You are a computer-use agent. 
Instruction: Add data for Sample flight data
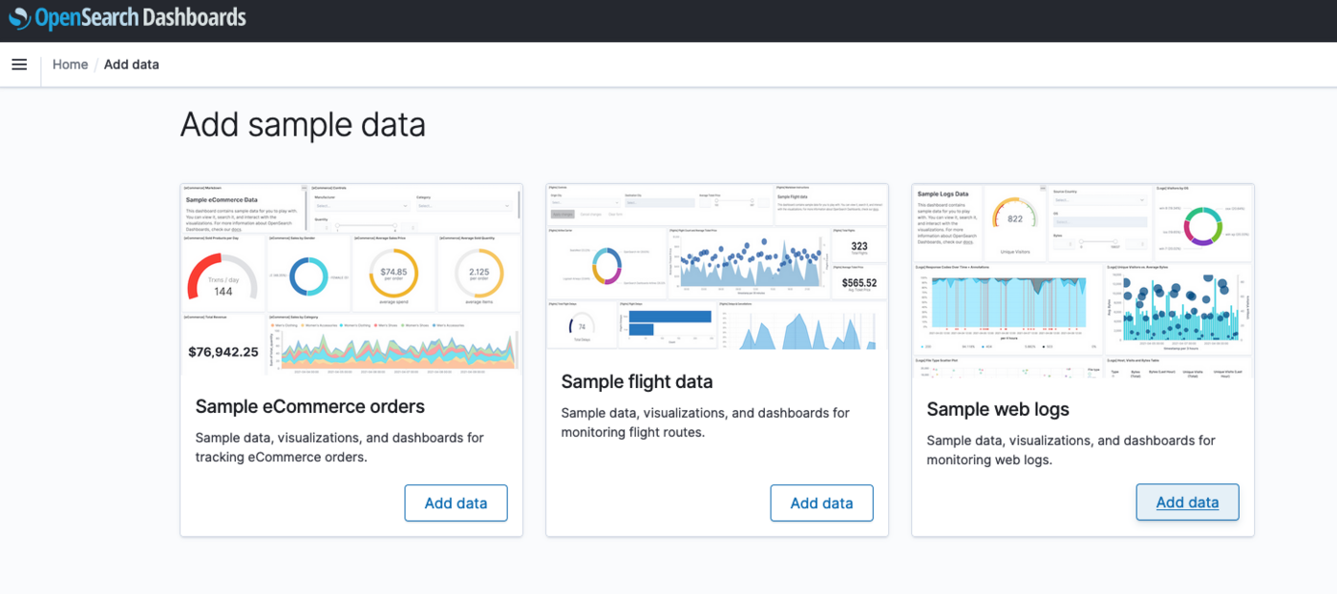[x=821, y=502]
